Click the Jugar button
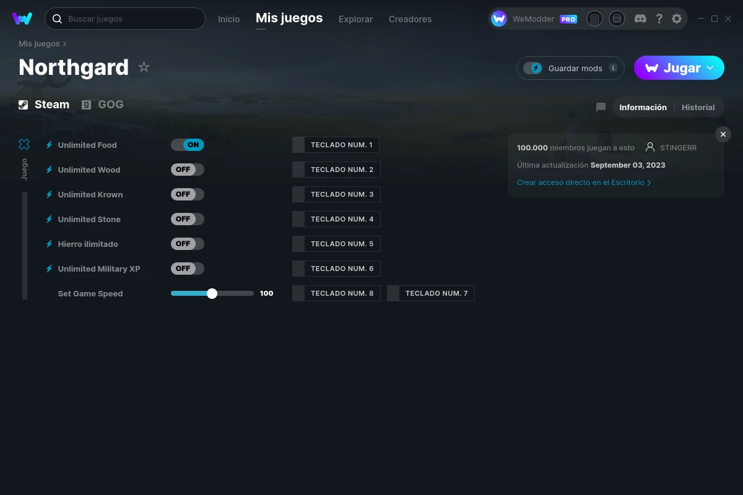Viewport: 743px width, 495px height. coord(679,68)
